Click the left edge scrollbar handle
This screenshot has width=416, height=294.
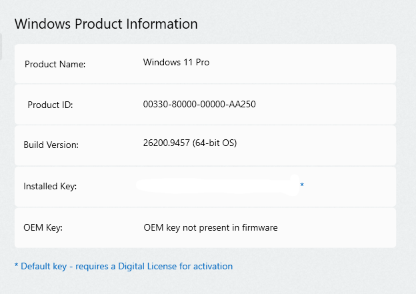coord(1,47)
